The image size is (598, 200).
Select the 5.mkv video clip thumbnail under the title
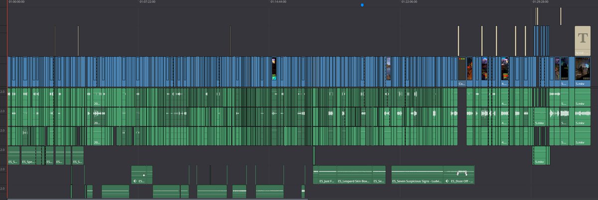583,72
